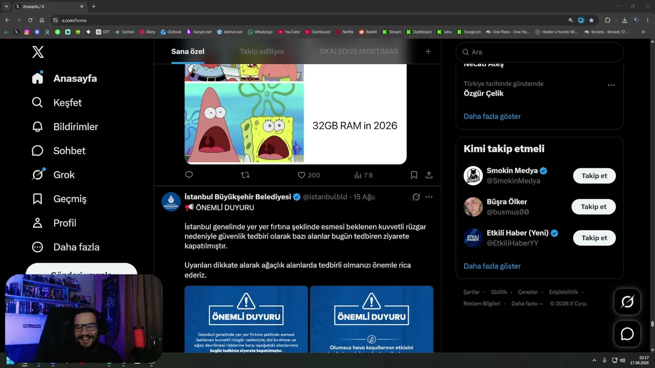Image resolution: width=655 pixels, height=368 pixels.
Task: Open the Netflix bookmark
Action: pos(344,32)
